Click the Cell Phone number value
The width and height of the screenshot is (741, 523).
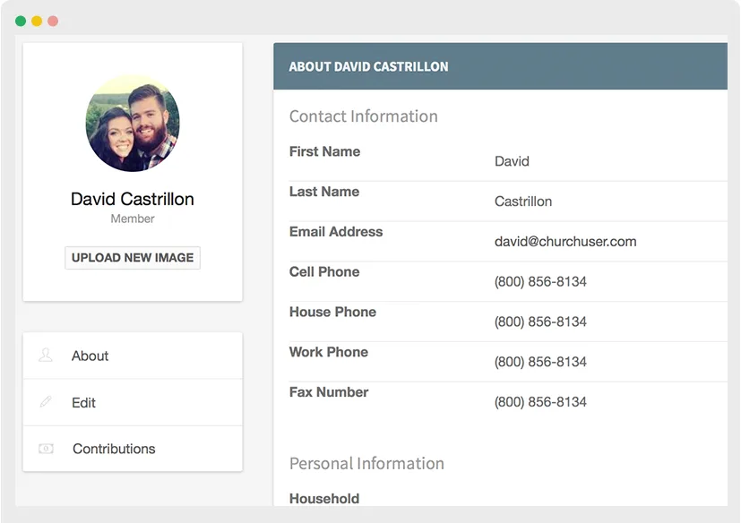(540, 281)
